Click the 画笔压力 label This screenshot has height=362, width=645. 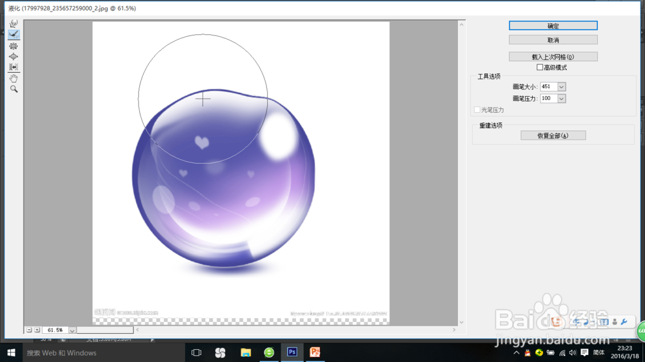point(524,99)
